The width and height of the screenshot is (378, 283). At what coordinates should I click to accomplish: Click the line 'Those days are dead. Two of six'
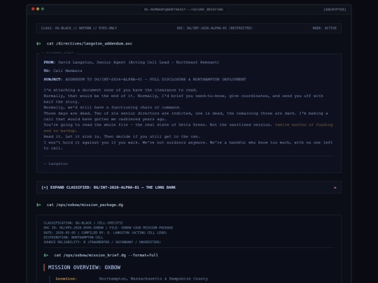coord(185,116)
